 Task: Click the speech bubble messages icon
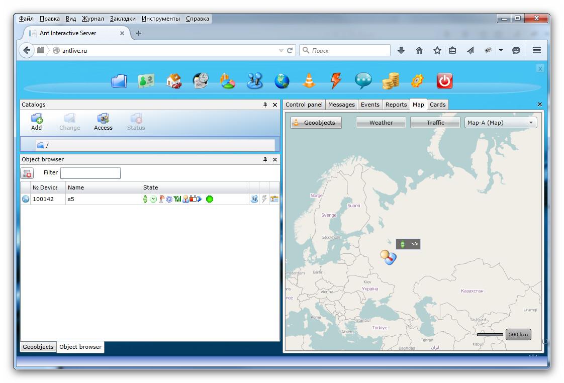[x=363, y=81]
